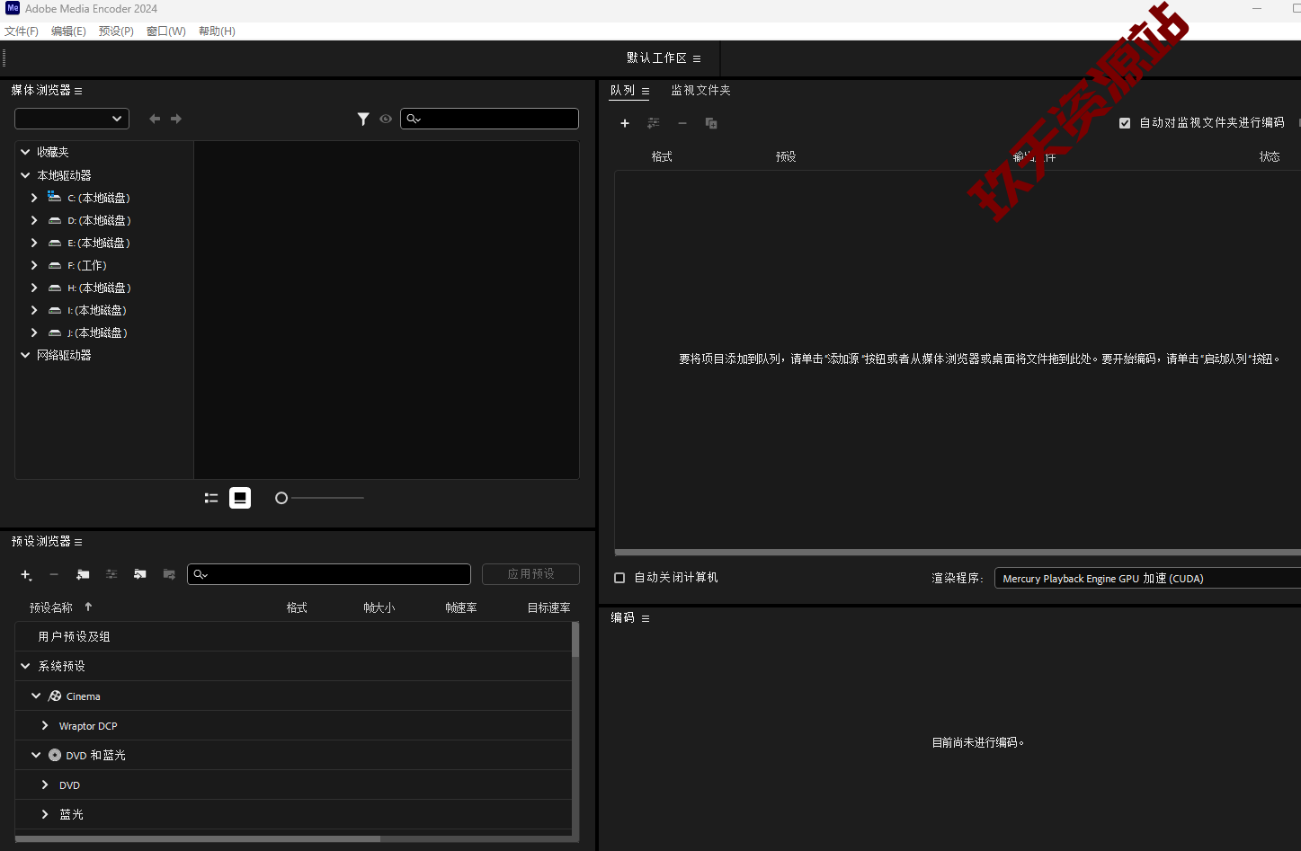Collapse the 收藏夹 tree node

coord(25,152)
